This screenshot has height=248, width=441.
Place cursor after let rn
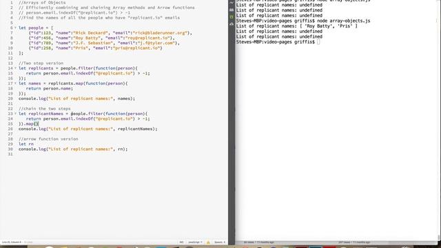pos(34,144)
